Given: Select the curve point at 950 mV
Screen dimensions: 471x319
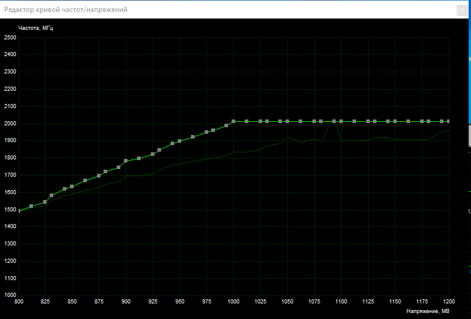Looking at the screenshot, I should 180,141.
